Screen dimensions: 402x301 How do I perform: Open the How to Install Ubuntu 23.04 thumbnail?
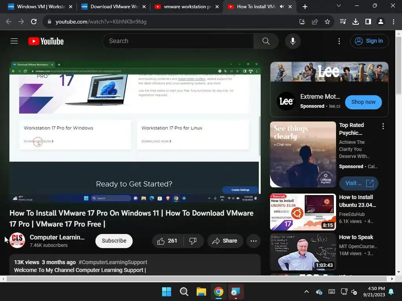point(303,212)
